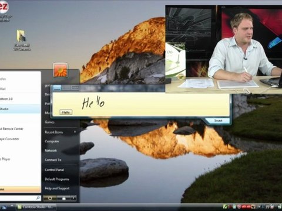
Task: Open Network from the Start menu
Action: 51,151
